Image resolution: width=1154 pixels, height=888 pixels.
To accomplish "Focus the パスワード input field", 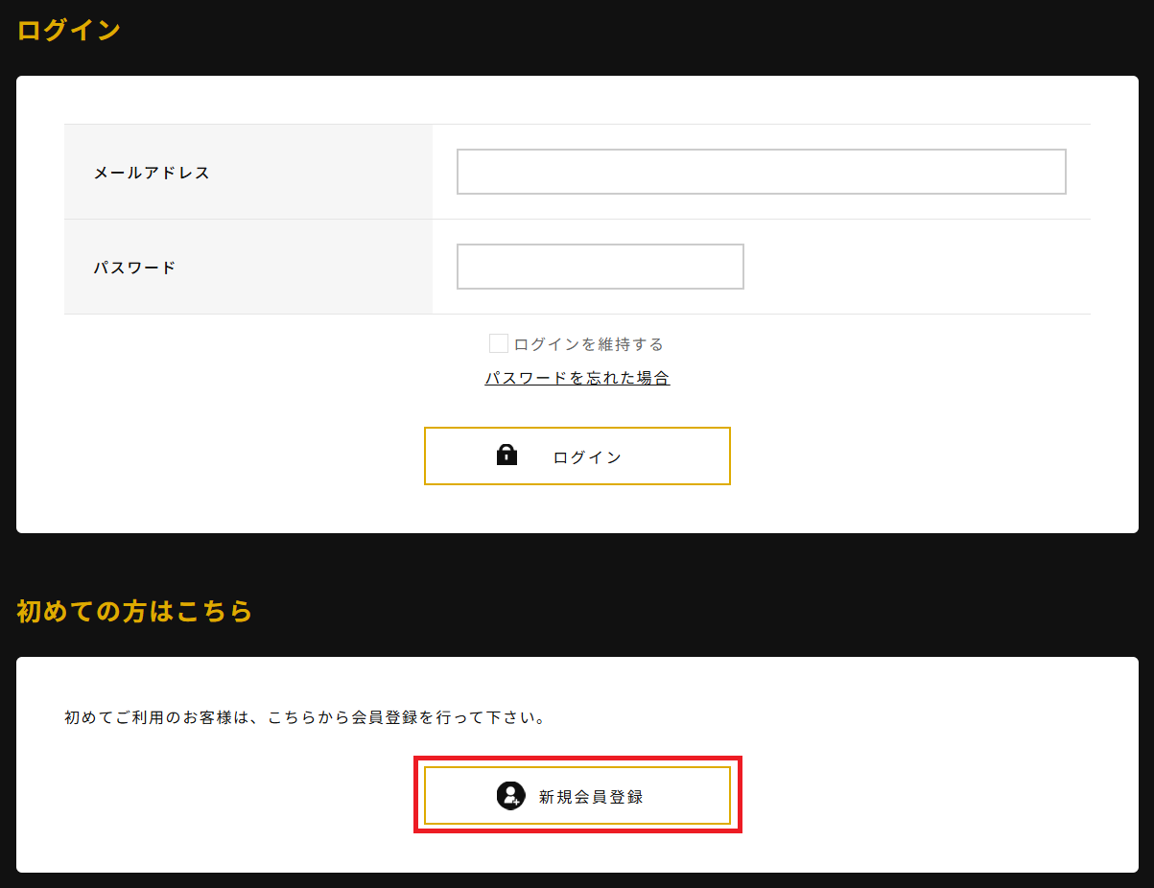I will 600,267.
